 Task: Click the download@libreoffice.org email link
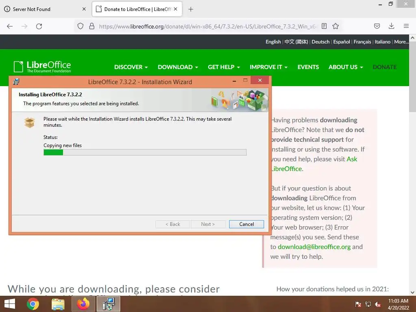coord(314,247)
